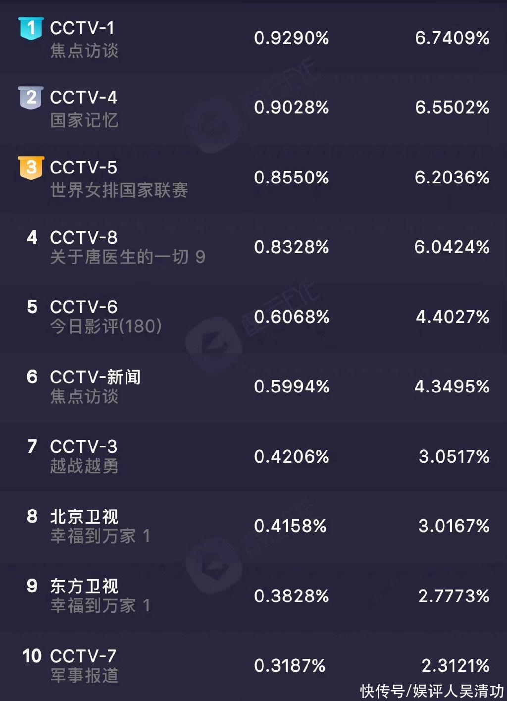Open program 关于唐医生的一切 9
This screenshot has width=507, height=701.
click(128, 257)
